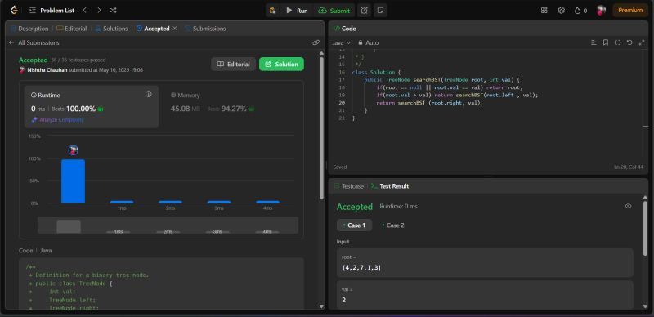Submit the solution
Screen dimensions: 654x317
[x=334, y=11]
